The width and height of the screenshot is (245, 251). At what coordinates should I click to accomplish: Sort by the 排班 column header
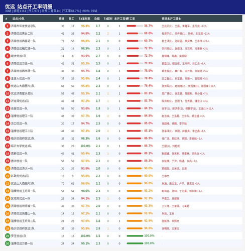(x=61, y=19)
